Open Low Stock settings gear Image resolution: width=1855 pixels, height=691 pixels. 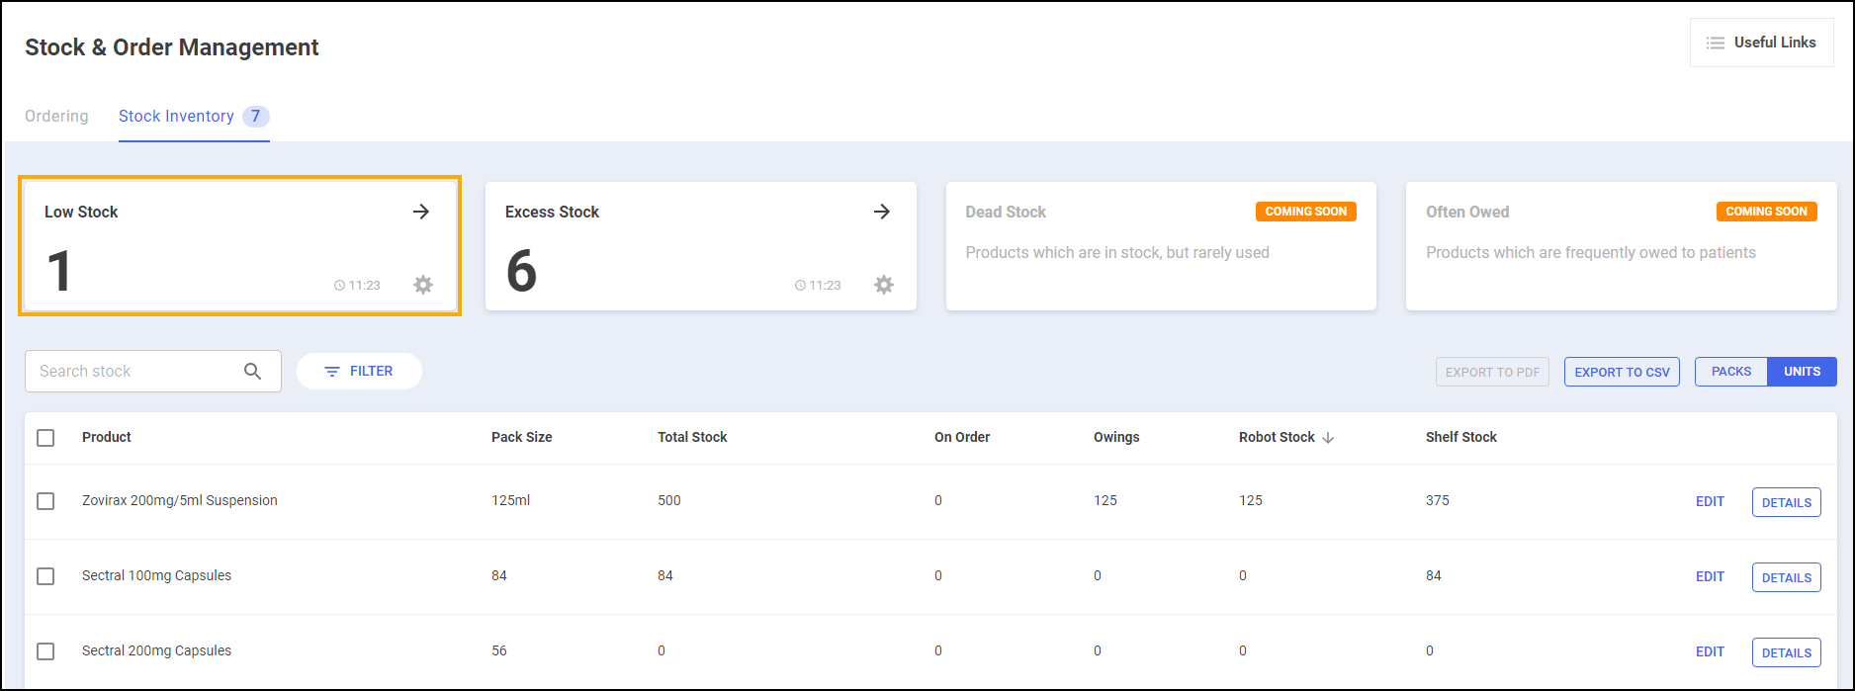click(x=423, y=285)
